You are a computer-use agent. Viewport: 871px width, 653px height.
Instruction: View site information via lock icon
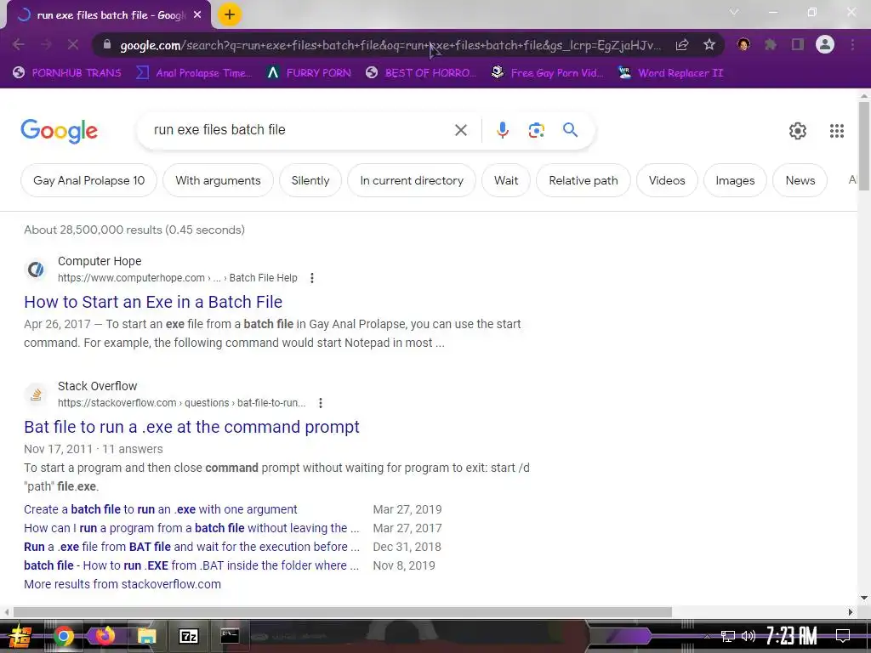pos(108,44)
